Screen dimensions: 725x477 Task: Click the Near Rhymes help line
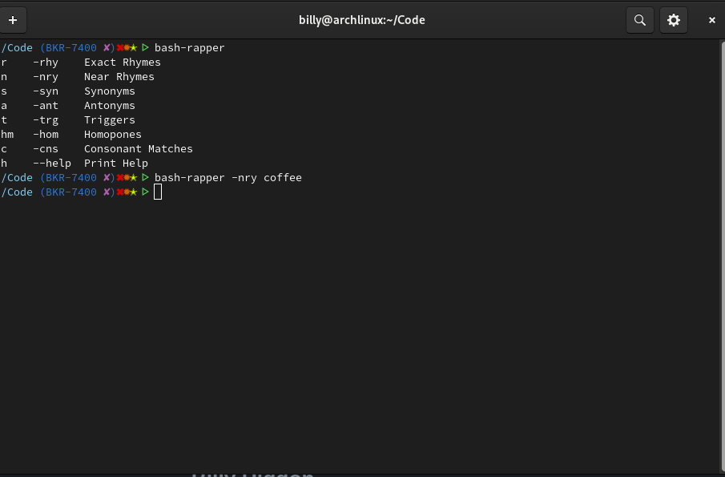coord(77,76)
